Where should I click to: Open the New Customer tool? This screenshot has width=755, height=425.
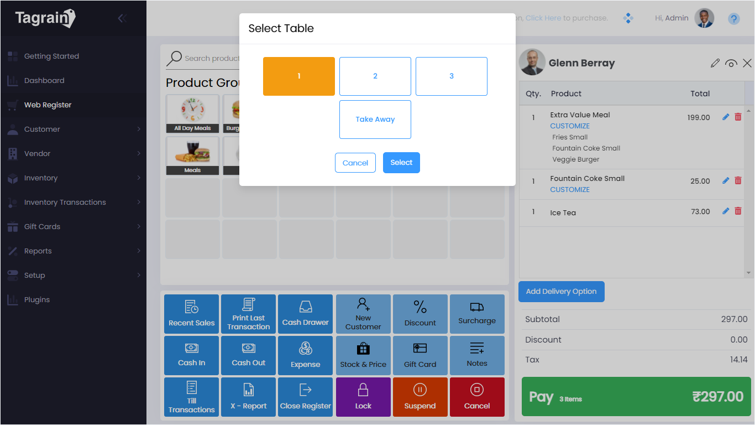point(363,314)
